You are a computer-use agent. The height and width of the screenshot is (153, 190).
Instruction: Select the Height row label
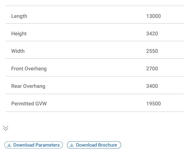pos(19,34)
